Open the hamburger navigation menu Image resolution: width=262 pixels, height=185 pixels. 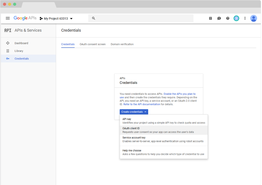[x=8, y=18]
